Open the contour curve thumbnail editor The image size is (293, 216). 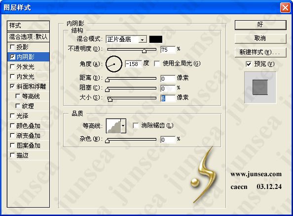click(x=113, y=126)
